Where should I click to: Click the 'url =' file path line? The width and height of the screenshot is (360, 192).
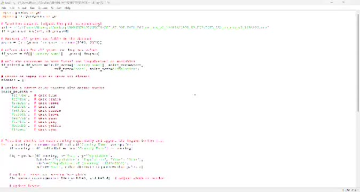[135, 28]
